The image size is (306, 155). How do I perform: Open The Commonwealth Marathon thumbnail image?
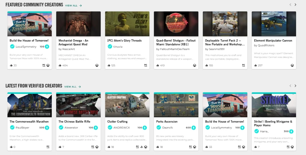(x=30, y=105)
